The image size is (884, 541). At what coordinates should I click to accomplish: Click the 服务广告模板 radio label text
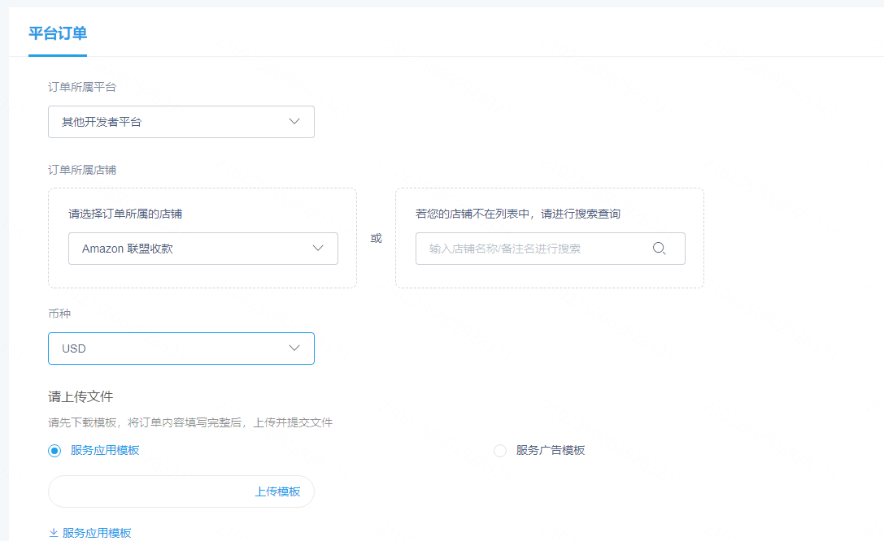click(x=550, y=450)
